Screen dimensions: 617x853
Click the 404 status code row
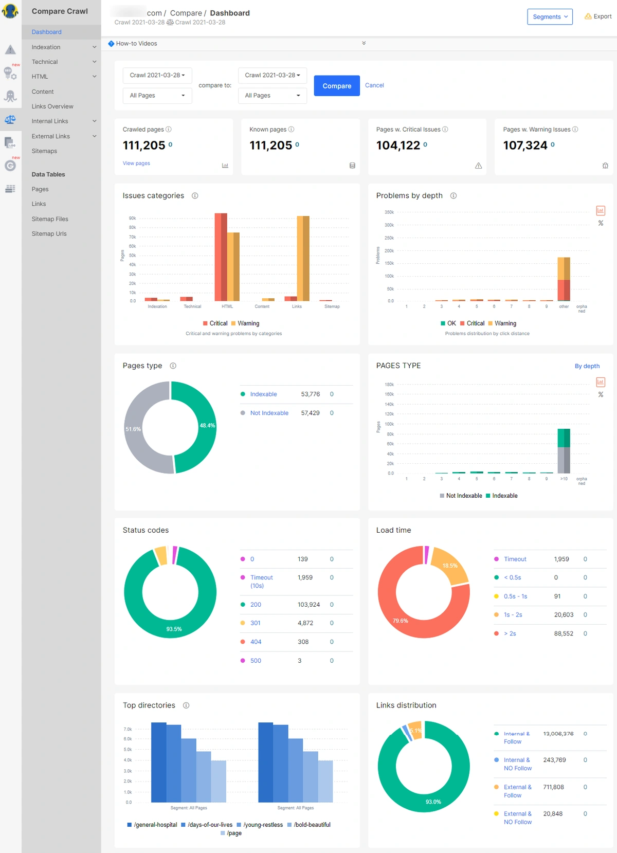point(256,642)
